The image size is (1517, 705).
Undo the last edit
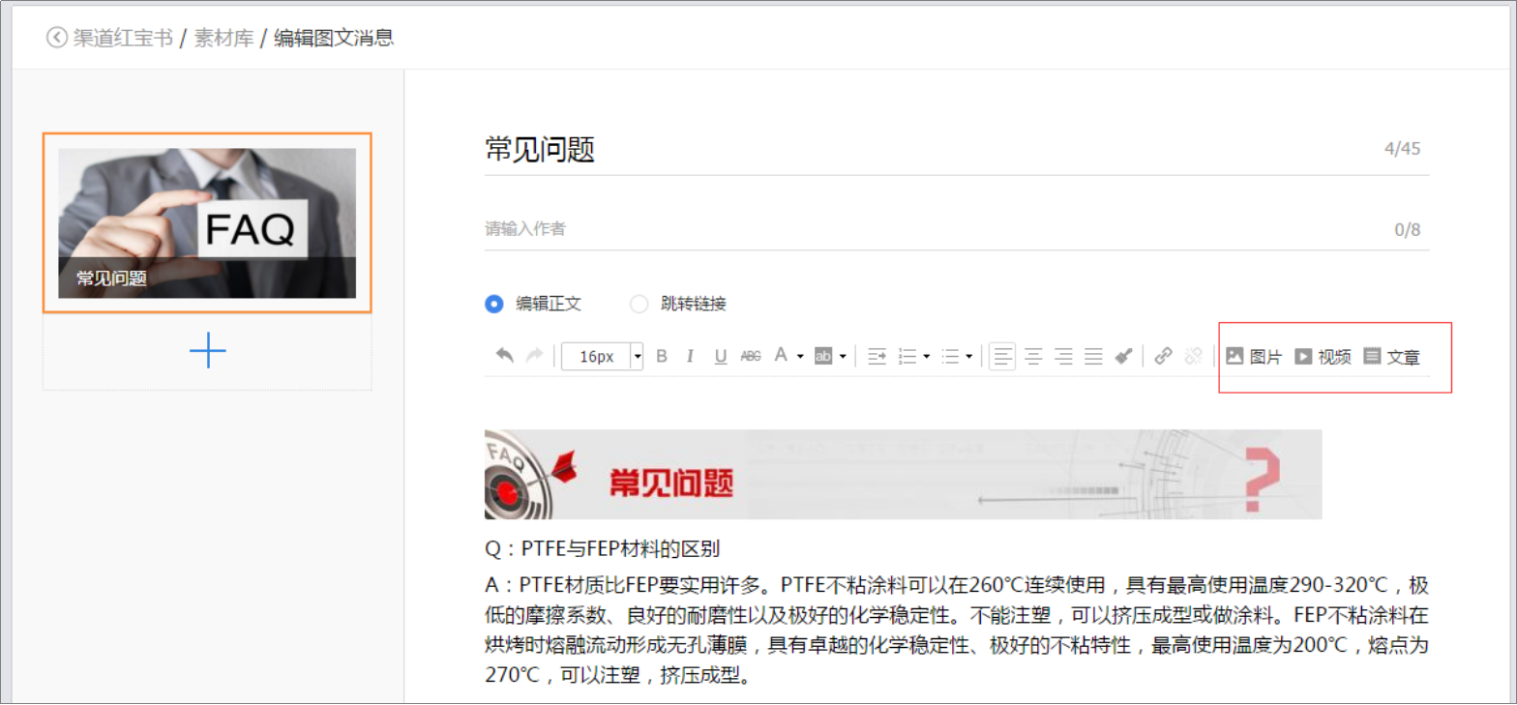(504, 356)
